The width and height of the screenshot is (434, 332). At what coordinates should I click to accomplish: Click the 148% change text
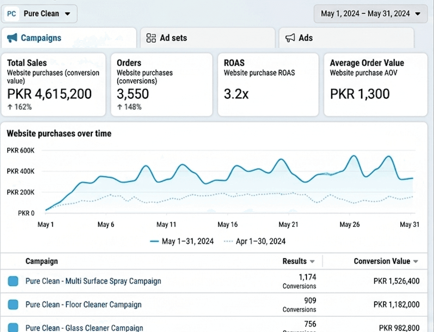tap(133, 107)
